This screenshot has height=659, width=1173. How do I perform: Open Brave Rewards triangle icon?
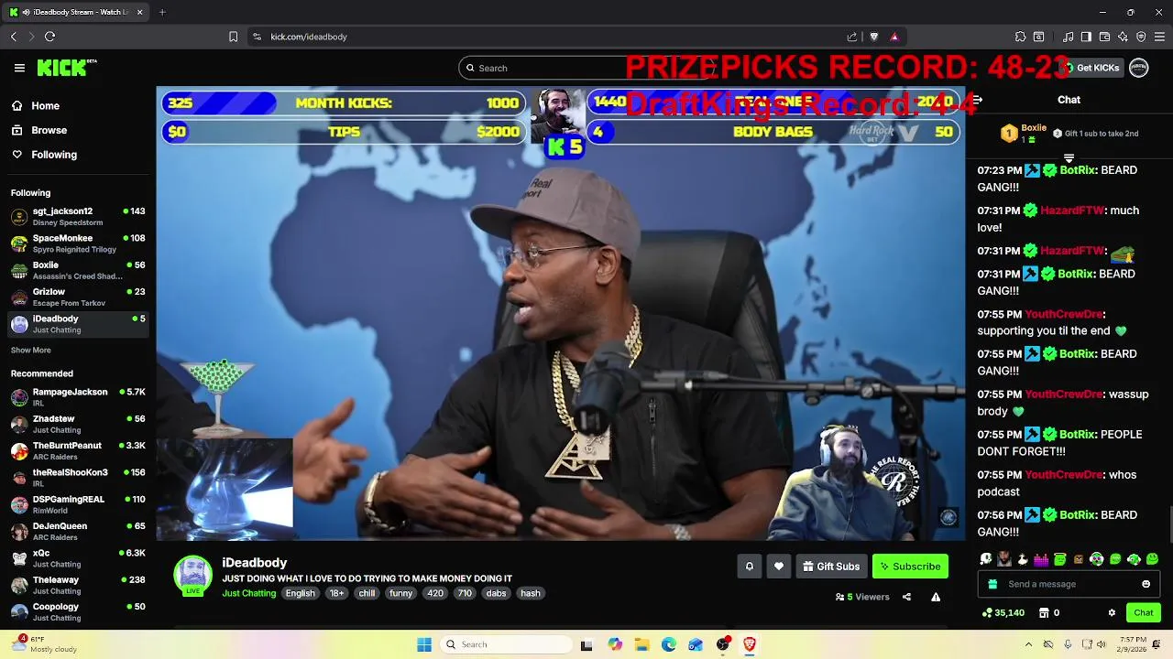(894, 37)
